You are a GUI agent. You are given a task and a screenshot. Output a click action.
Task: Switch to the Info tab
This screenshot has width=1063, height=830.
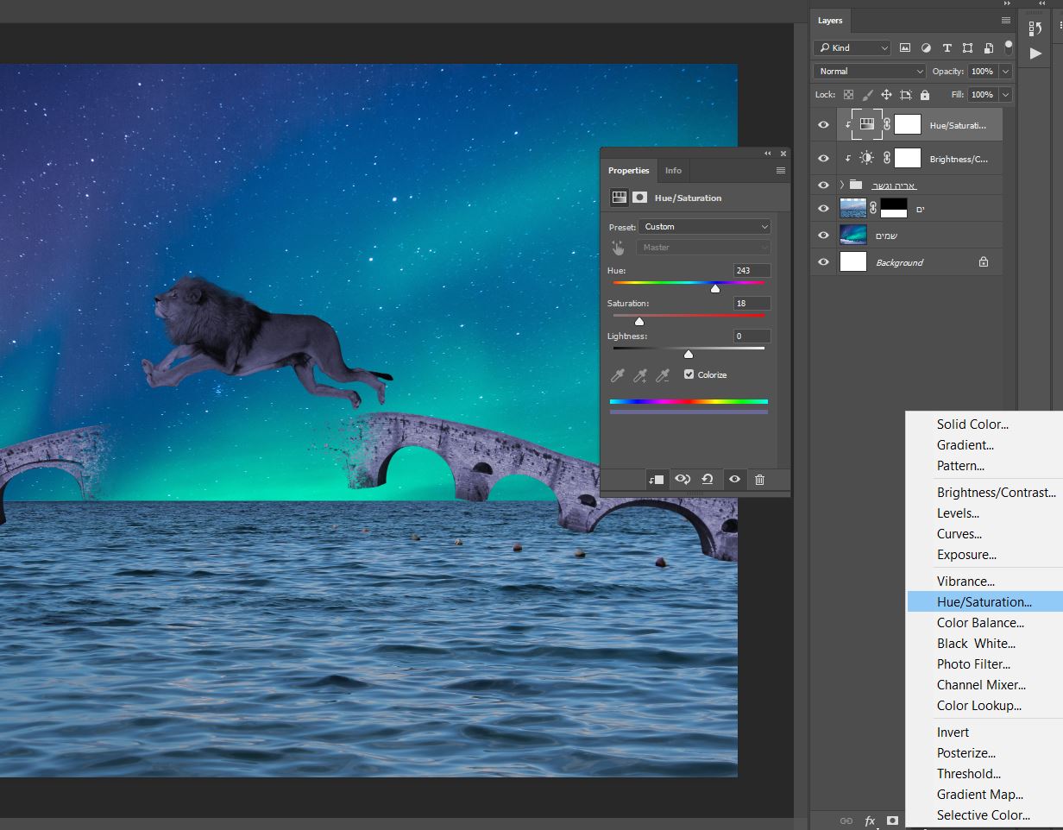pos(673,171)
